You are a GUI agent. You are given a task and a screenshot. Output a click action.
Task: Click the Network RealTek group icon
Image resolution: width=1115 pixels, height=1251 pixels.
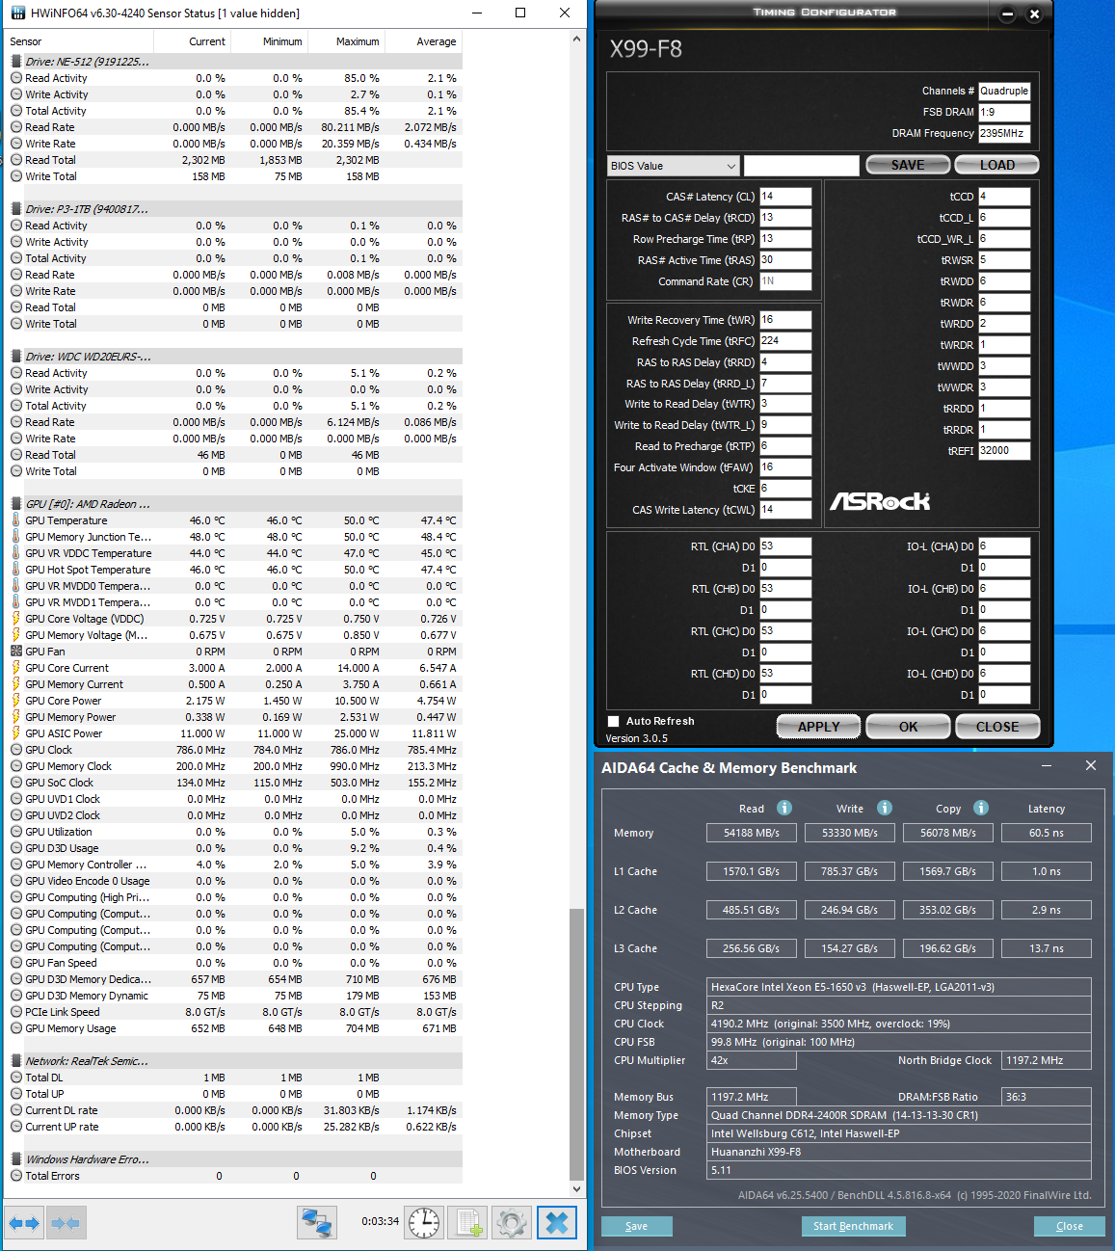tap(15, 1061)
